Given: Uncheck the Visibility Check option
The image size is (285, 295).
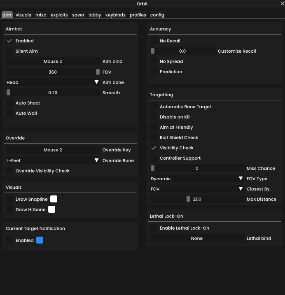Looking at the screenshot, I should click(154, 148).
